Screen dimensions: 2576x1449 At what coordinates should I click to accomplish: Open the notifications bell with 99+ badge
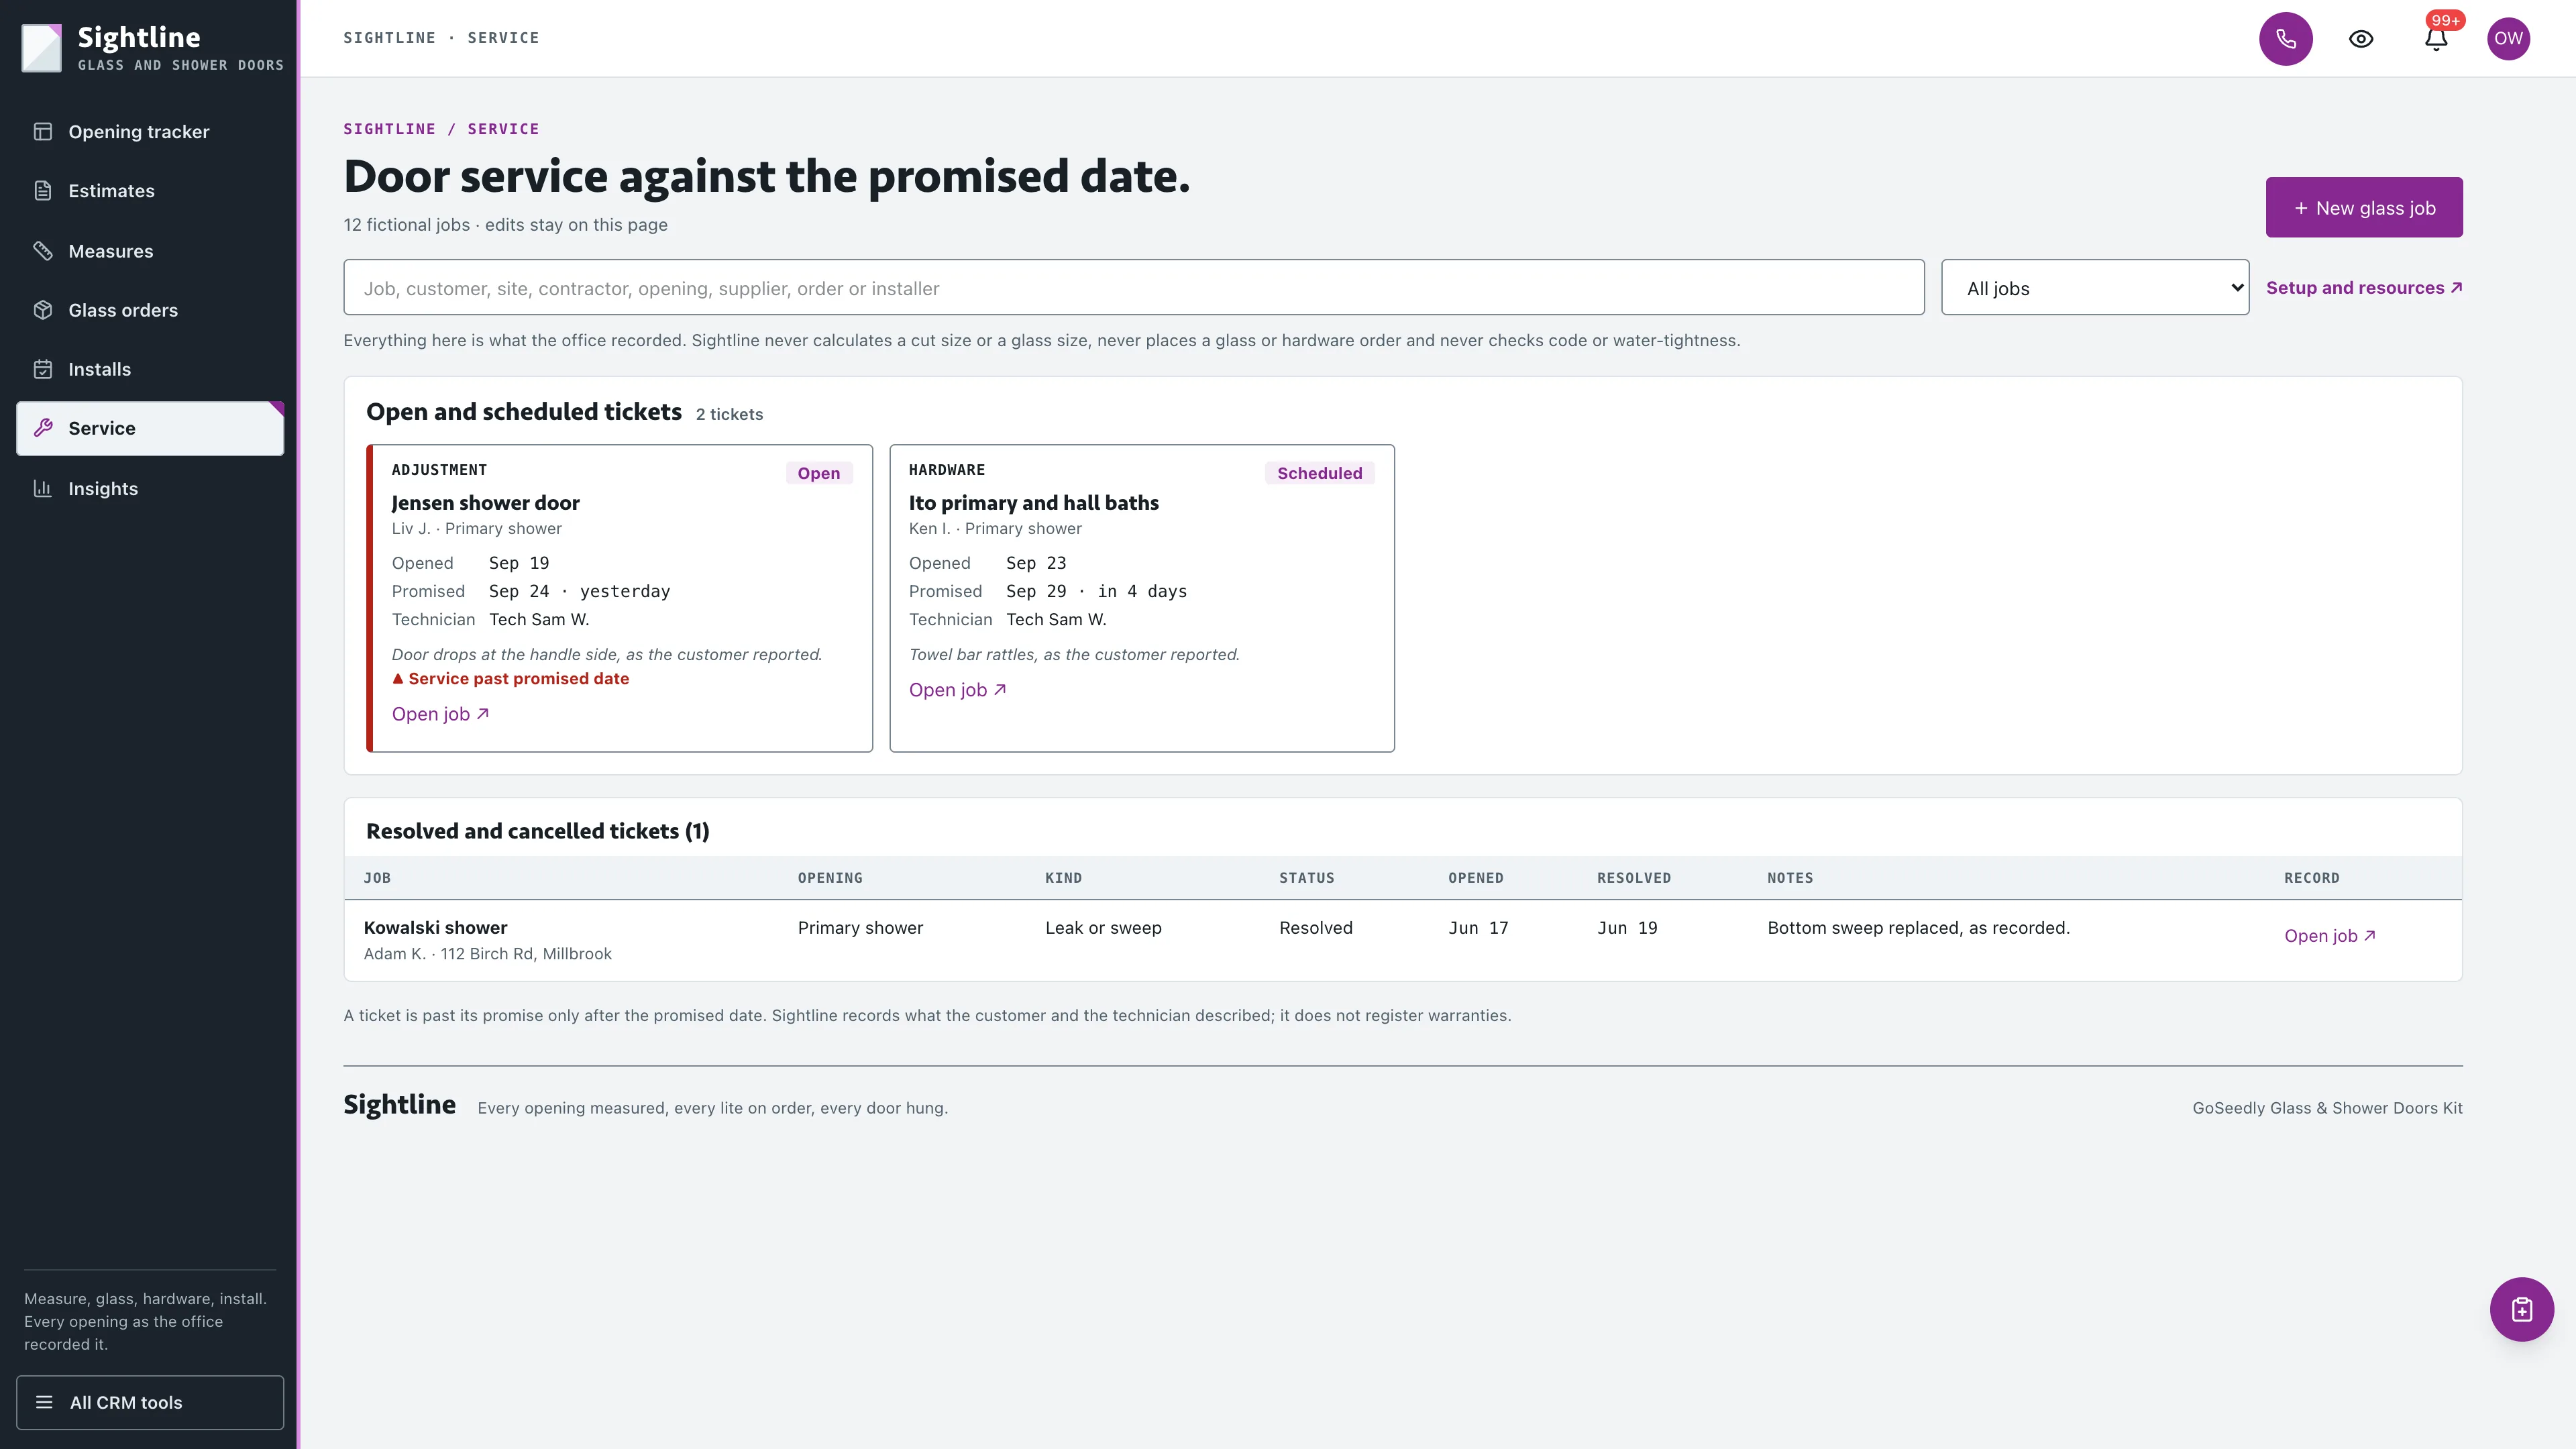(x=2436, y=39)
